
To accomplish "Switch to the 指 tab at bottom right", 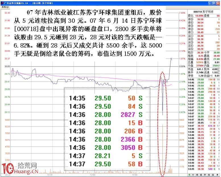I will [209, 175].
